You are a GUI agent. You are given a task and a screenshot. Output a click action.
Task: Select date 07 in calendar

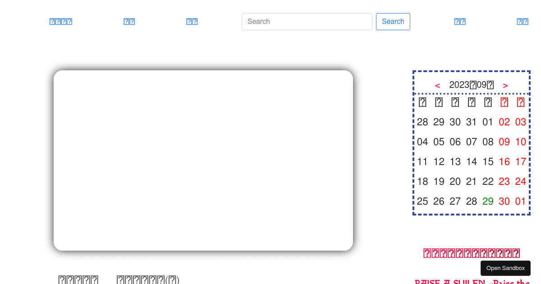[472, 142]
